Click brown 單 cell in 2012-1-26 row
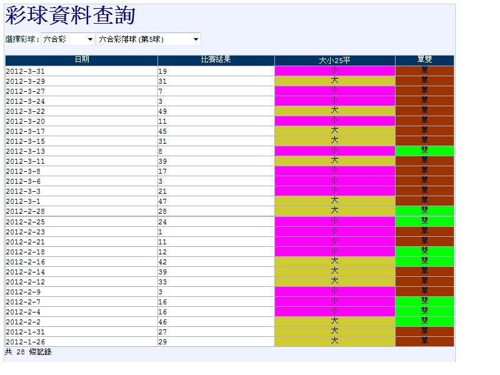The image size is (500, 375). point(424,341)
